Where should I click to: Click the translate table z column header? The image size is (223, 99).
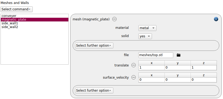pyautogui.click(x=204, y=63)
